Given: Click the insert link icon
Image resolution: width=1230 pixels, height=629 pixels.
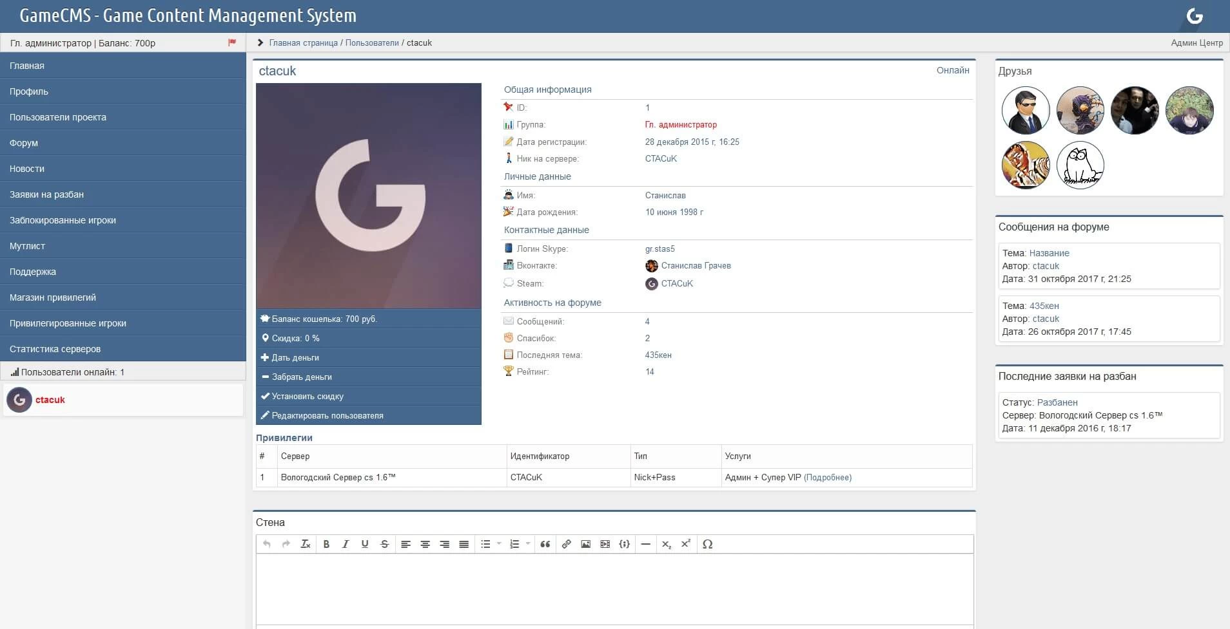Looking at the screenshot, I should point(566,544).
